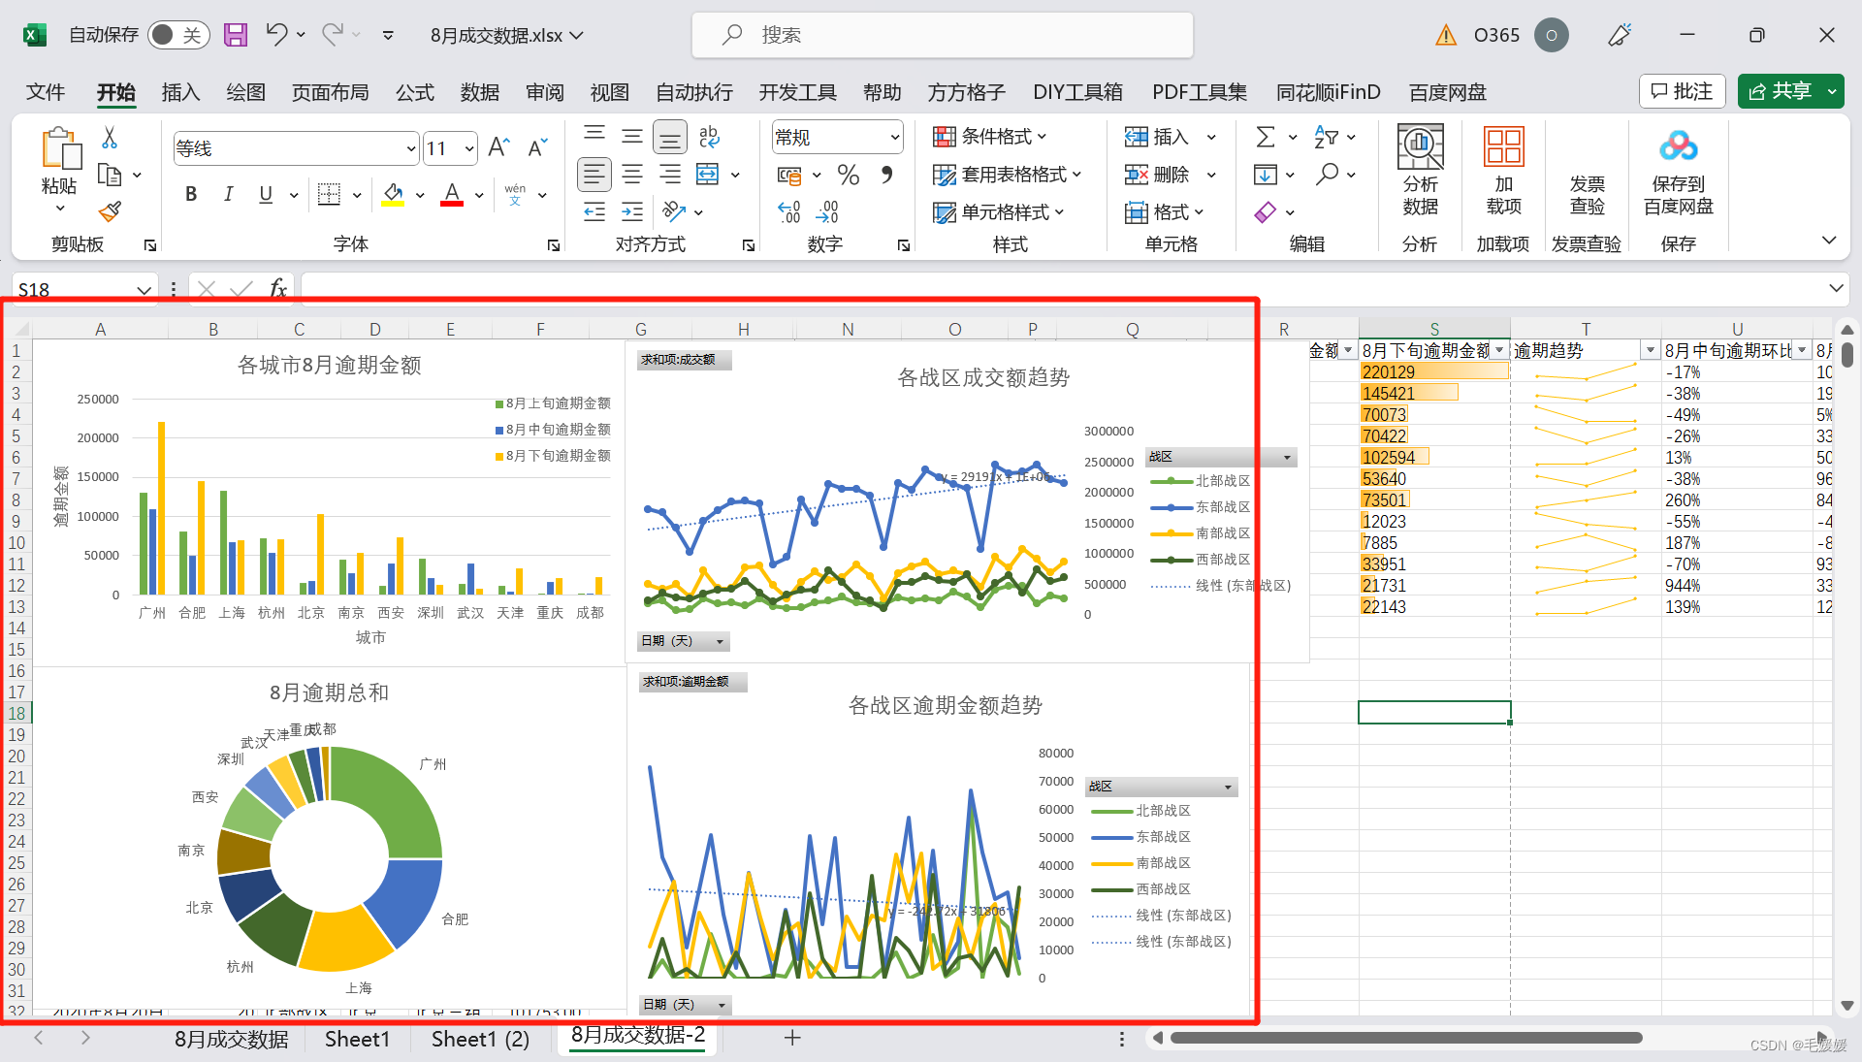Viewport: 1862px width, 1062px height.
Task: Click the Paste clipboard icon
Action: tap(60, 148)
